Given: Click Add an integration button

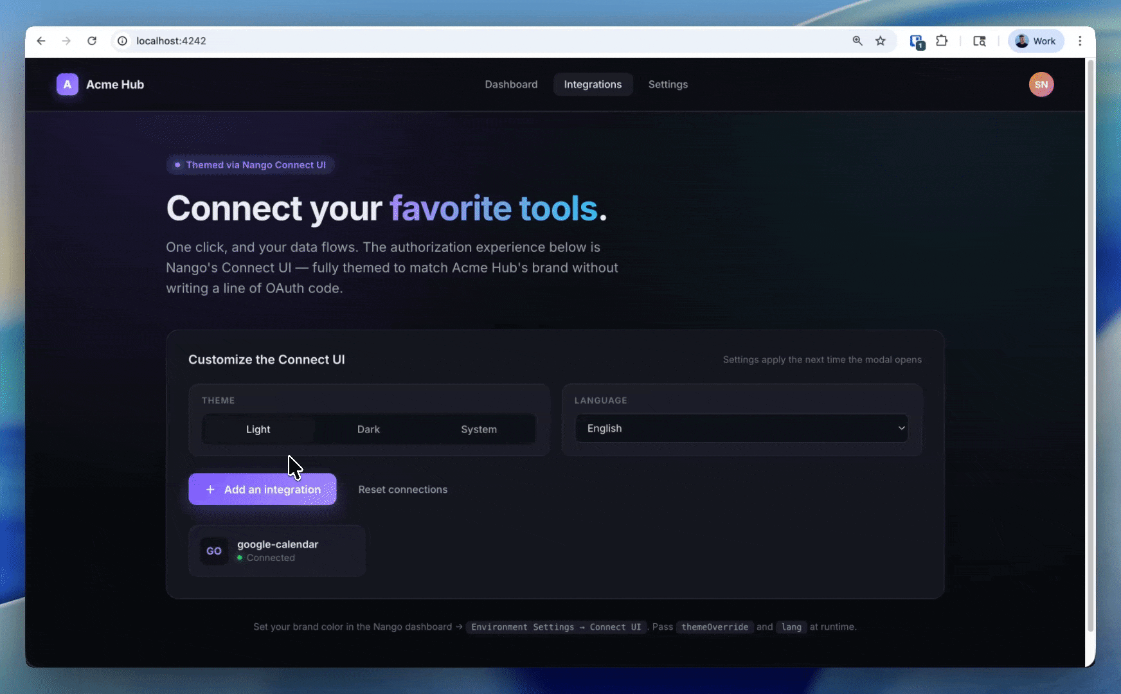Looking at the screenshot, I should point(262,489).
